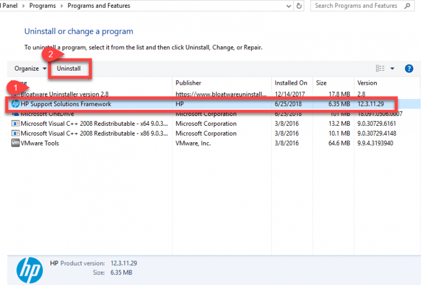This screenshot has width=421, height=285.
Task: Click the x64 Visual C++ installer icon
Action: (15, 124)
